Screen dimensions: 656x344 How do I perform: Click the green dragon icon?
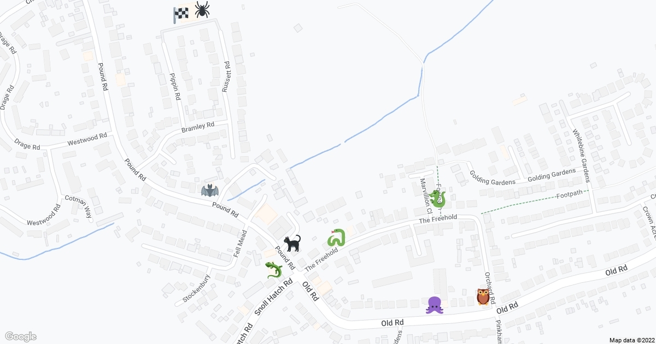pyautogui.click(x=437, y=199)
